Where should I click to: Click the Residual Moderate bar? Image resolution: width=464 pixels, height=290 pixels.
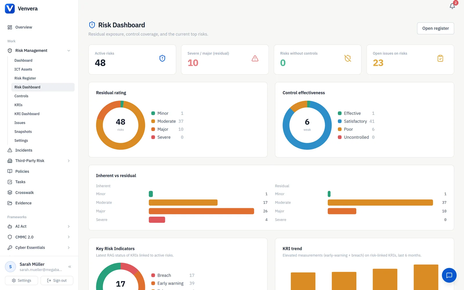point(380,202)
